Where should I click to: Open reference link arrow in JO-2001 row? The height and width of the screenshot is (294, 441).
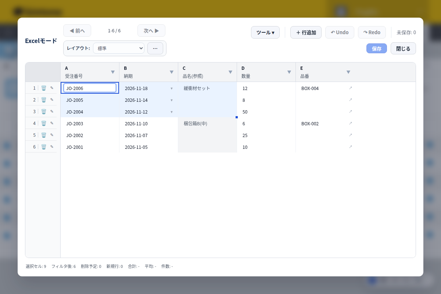pyautogui.click(x=351, y=147)
